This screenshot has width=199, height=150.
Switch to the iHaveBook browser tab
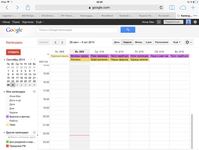pos(107,16)
